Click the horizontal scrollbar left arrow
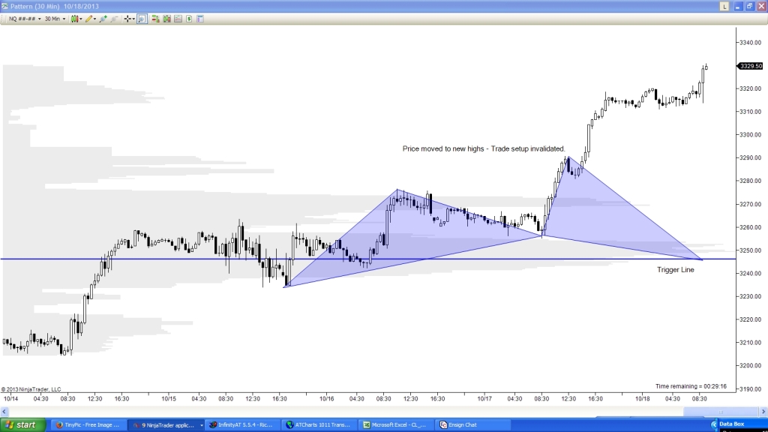The width and height of the screenshot is (768, 432). [x=4, y=412]
